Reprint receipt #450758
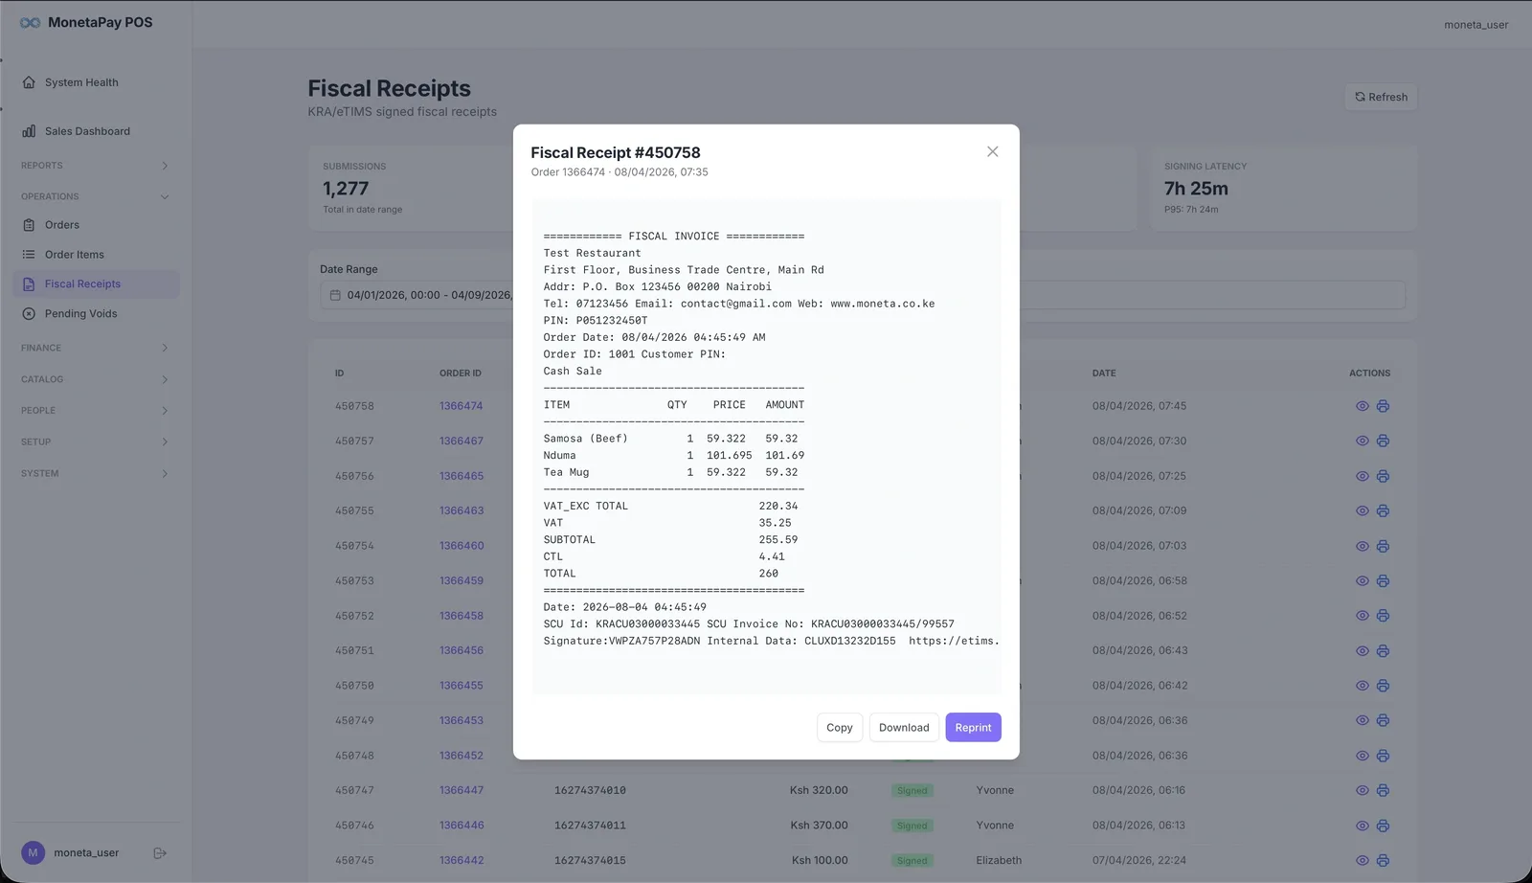1532x883 pixels. point(973,728)
